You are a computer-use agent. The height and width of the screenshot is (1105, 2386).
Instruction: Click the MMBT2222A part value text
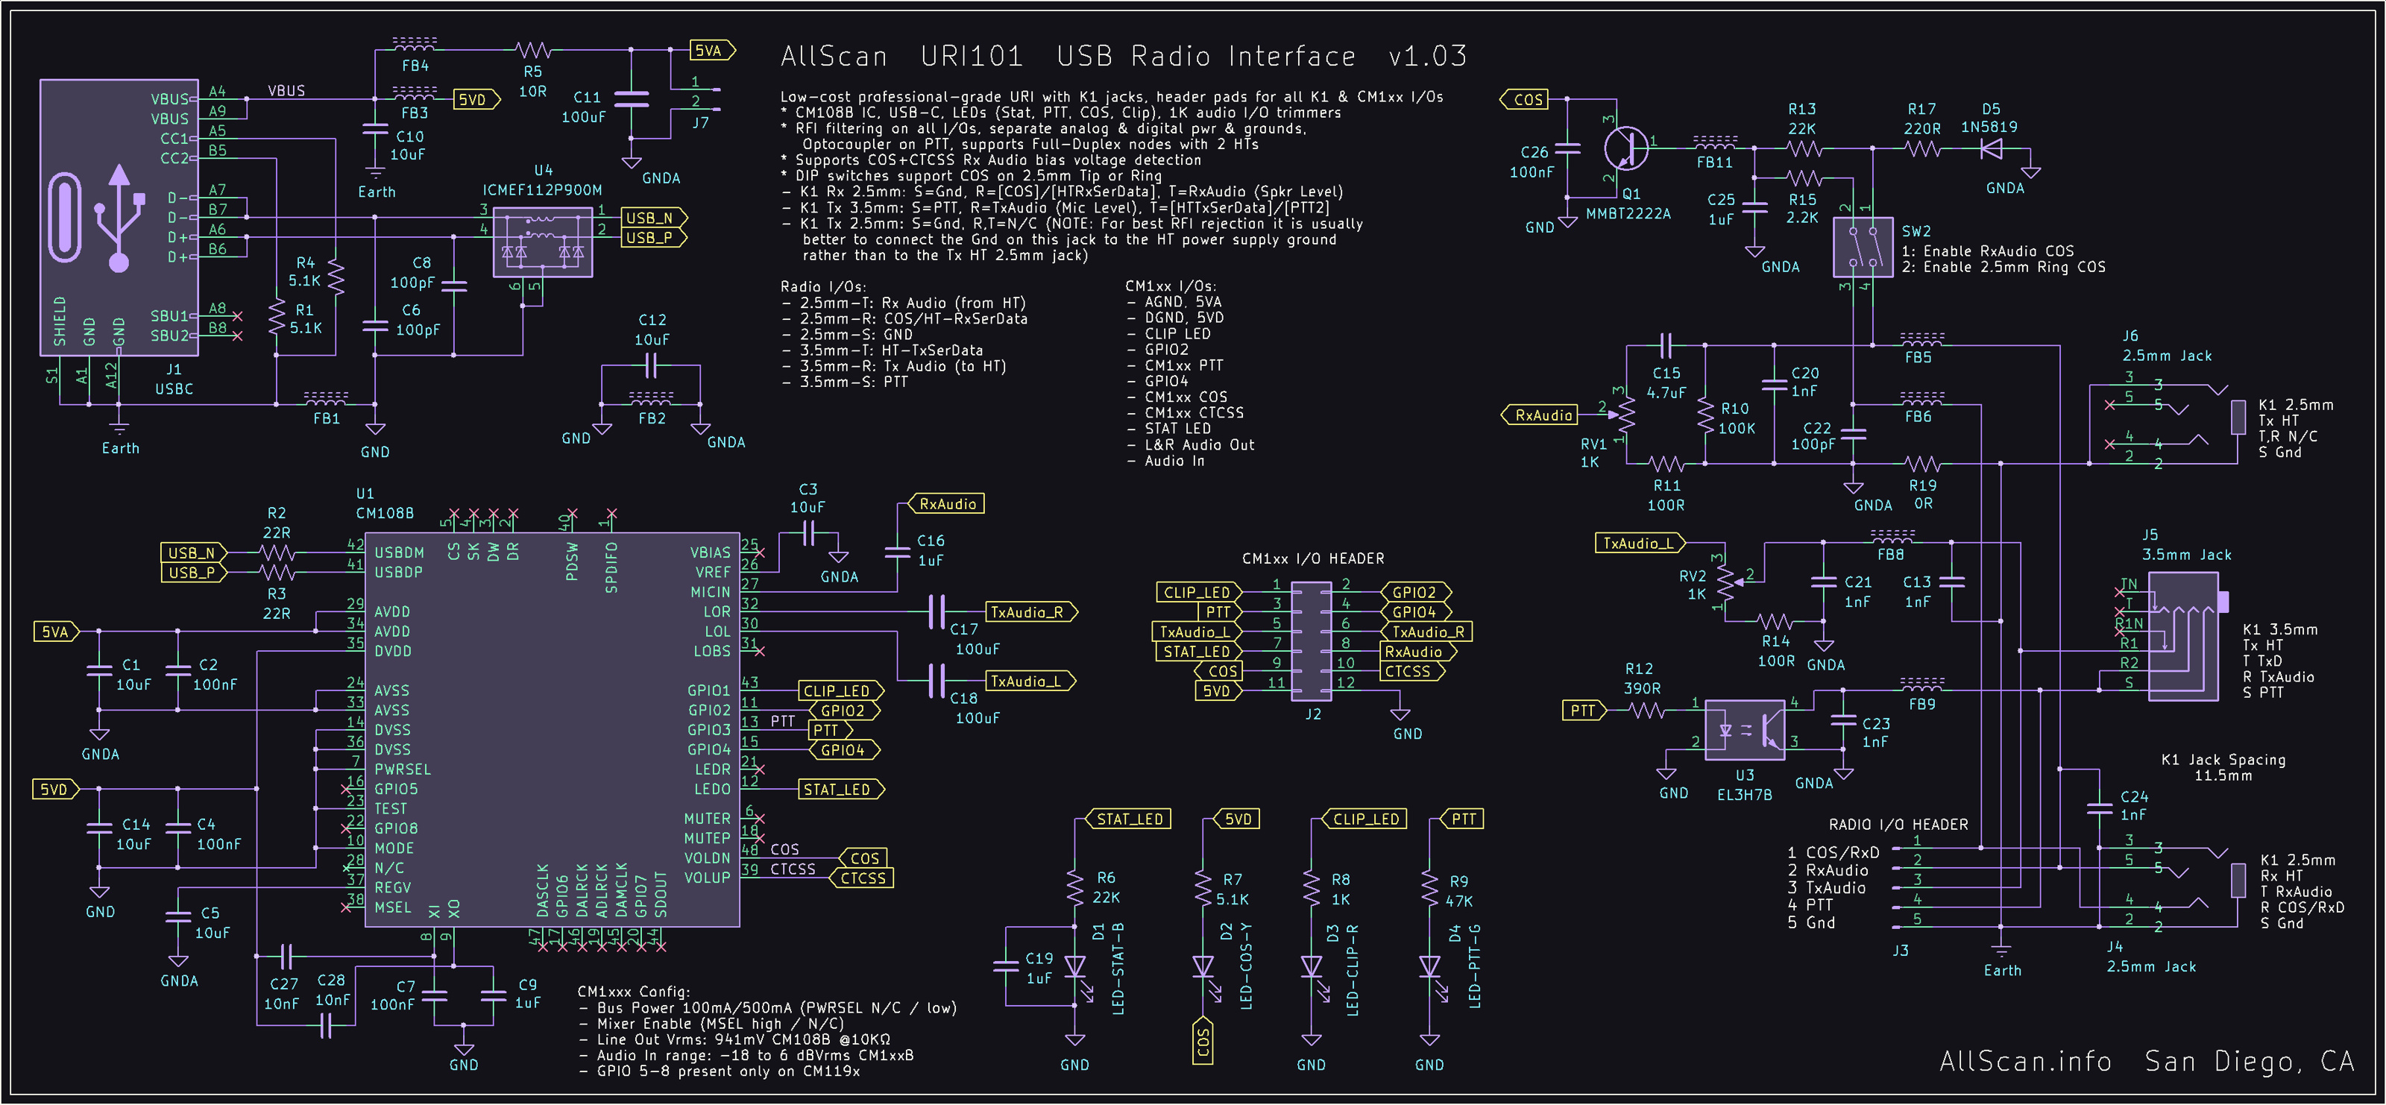1628,214
